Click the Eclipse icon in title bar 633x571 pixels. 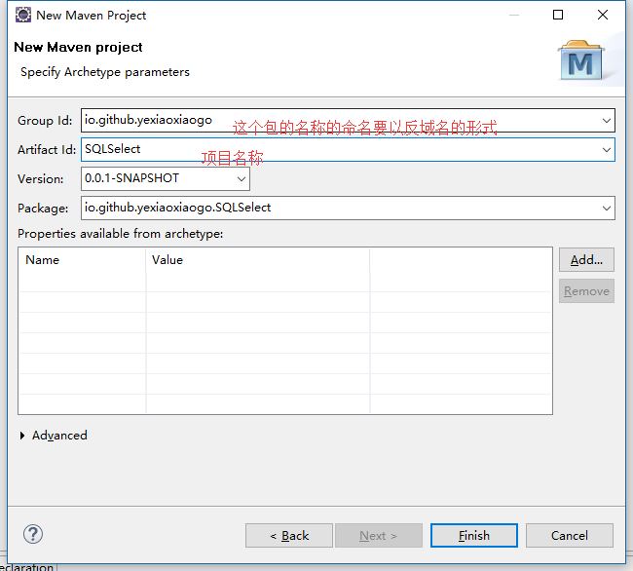23,15
